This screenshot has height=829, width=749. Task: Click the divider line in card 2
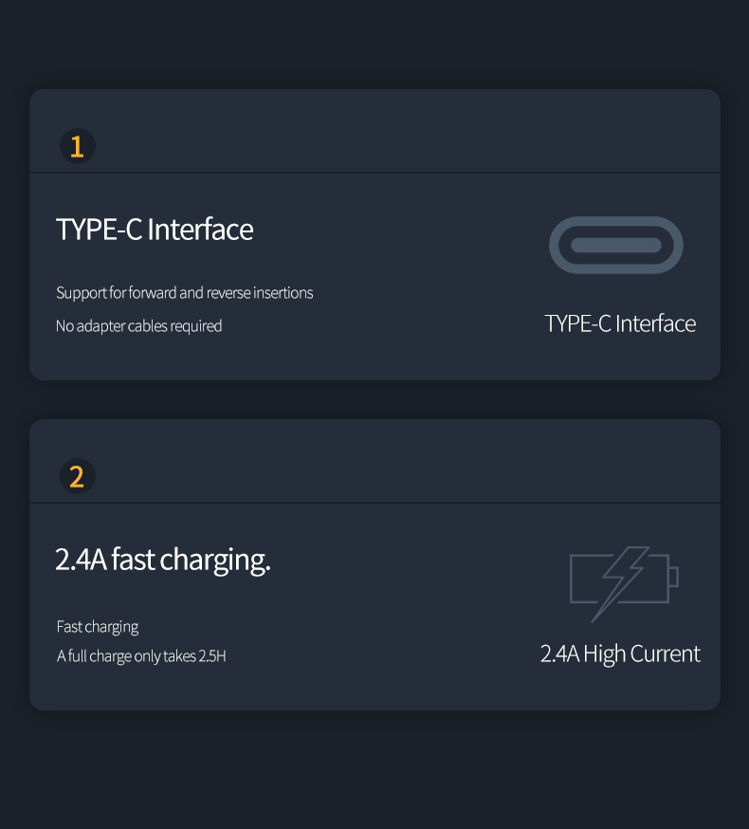(x=374, y=503)
